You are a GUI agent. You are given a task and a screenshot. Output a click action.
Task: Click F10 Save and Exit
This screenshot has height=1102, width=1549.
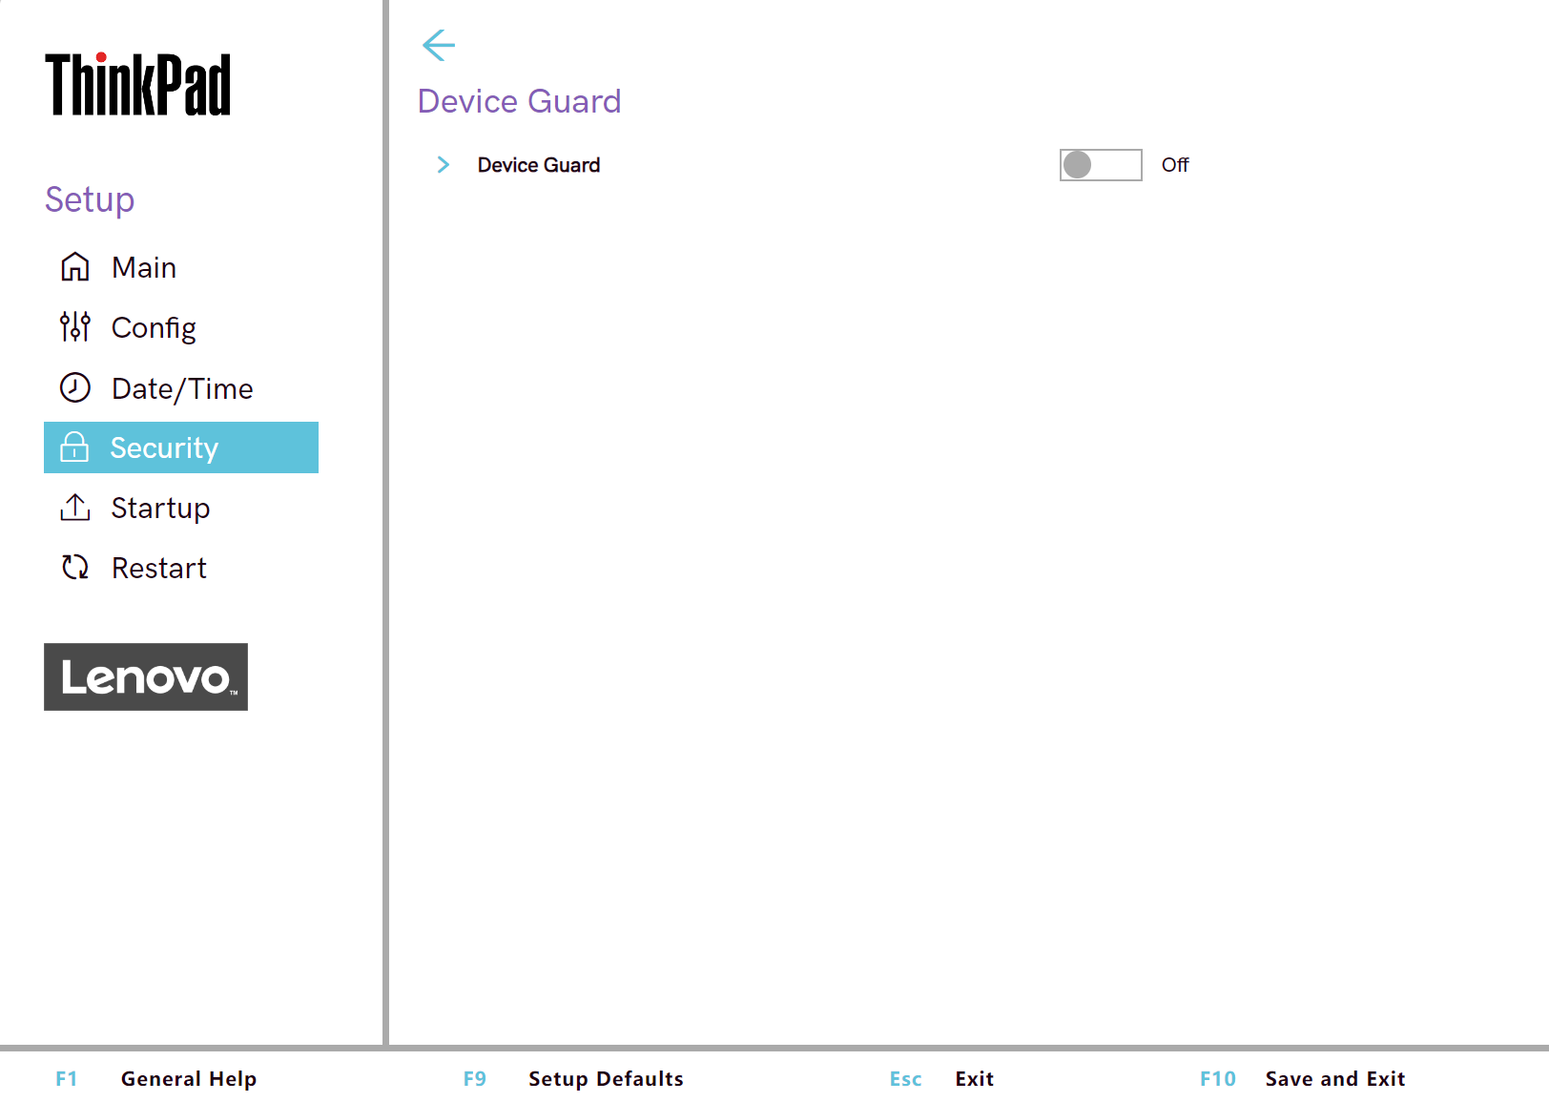[1333, 1078]
